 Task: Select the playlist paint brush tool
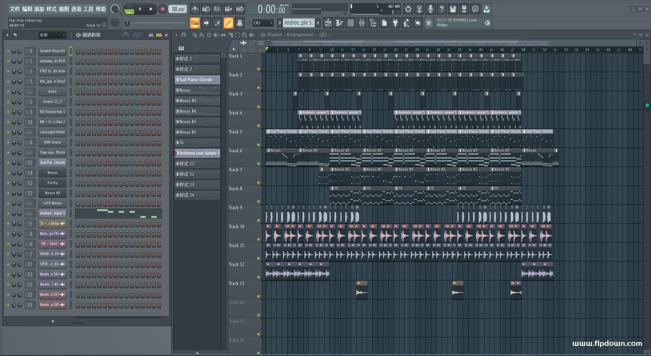click(x=202, y=35)
